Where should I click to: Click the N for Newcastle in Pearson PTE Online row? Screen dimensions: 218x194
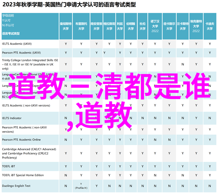[x=169, y=140]
